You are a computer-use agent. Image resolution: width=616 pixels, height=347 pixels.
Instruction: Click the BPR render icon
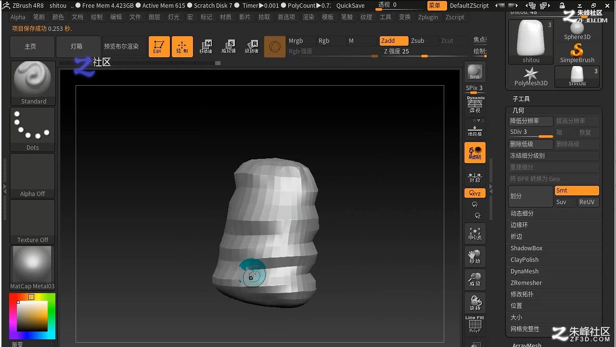coord(475,72)
